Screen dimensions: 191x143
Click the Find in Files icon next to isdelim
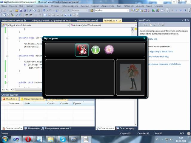click(92, 10)
